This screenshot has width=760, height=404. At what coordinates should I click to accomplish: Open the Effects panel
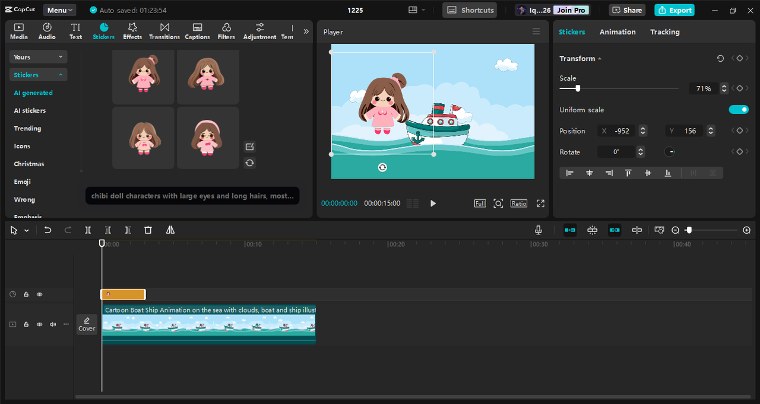pos(132,31)
